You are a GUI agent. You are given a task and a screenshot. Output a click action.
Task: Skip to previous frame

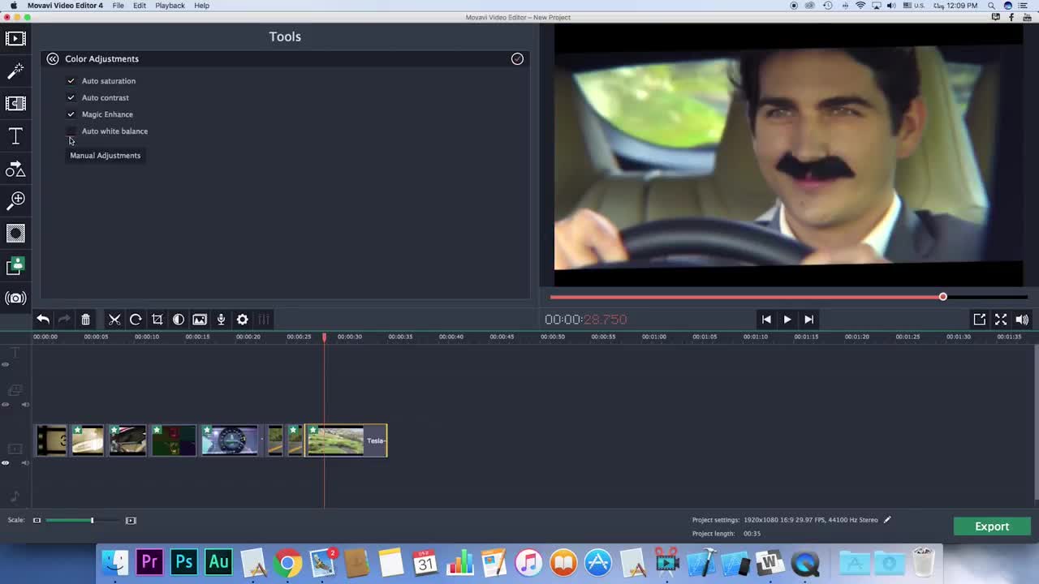click(765, 320)
